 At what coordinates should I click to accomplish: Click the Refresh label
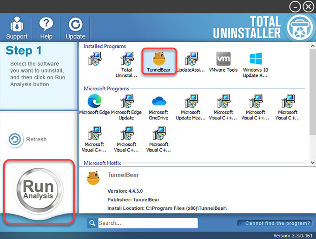(36, 139)
